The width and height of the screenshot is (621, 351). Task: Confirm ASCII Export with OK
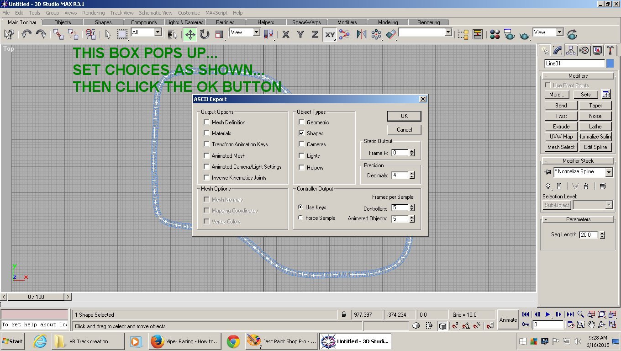(x=404, y=116)
